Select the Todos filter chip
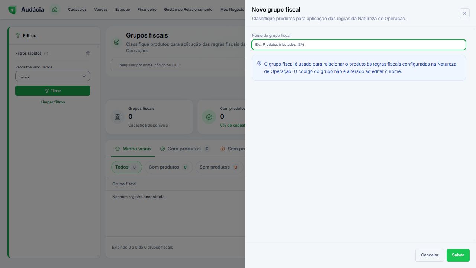Screen dimensions: 476x268 click(126, 167)
